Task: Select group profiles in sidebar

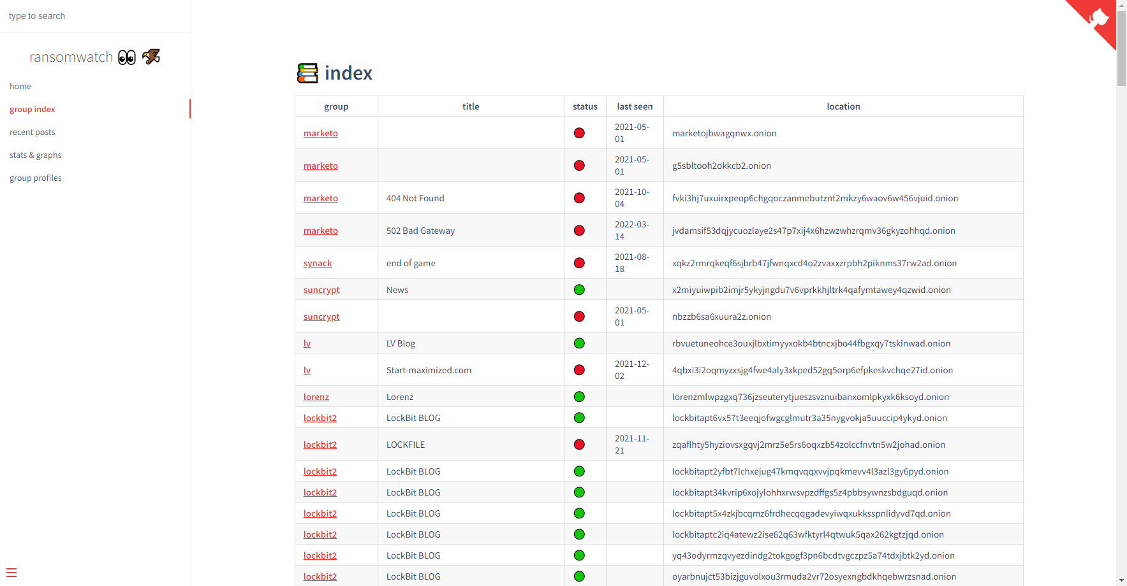Action: [36, 178]
